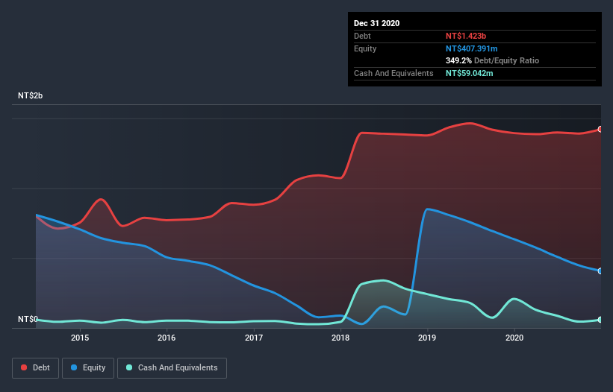Click the 349.2% Debt/Equity Ratio text

pos(492,60)
